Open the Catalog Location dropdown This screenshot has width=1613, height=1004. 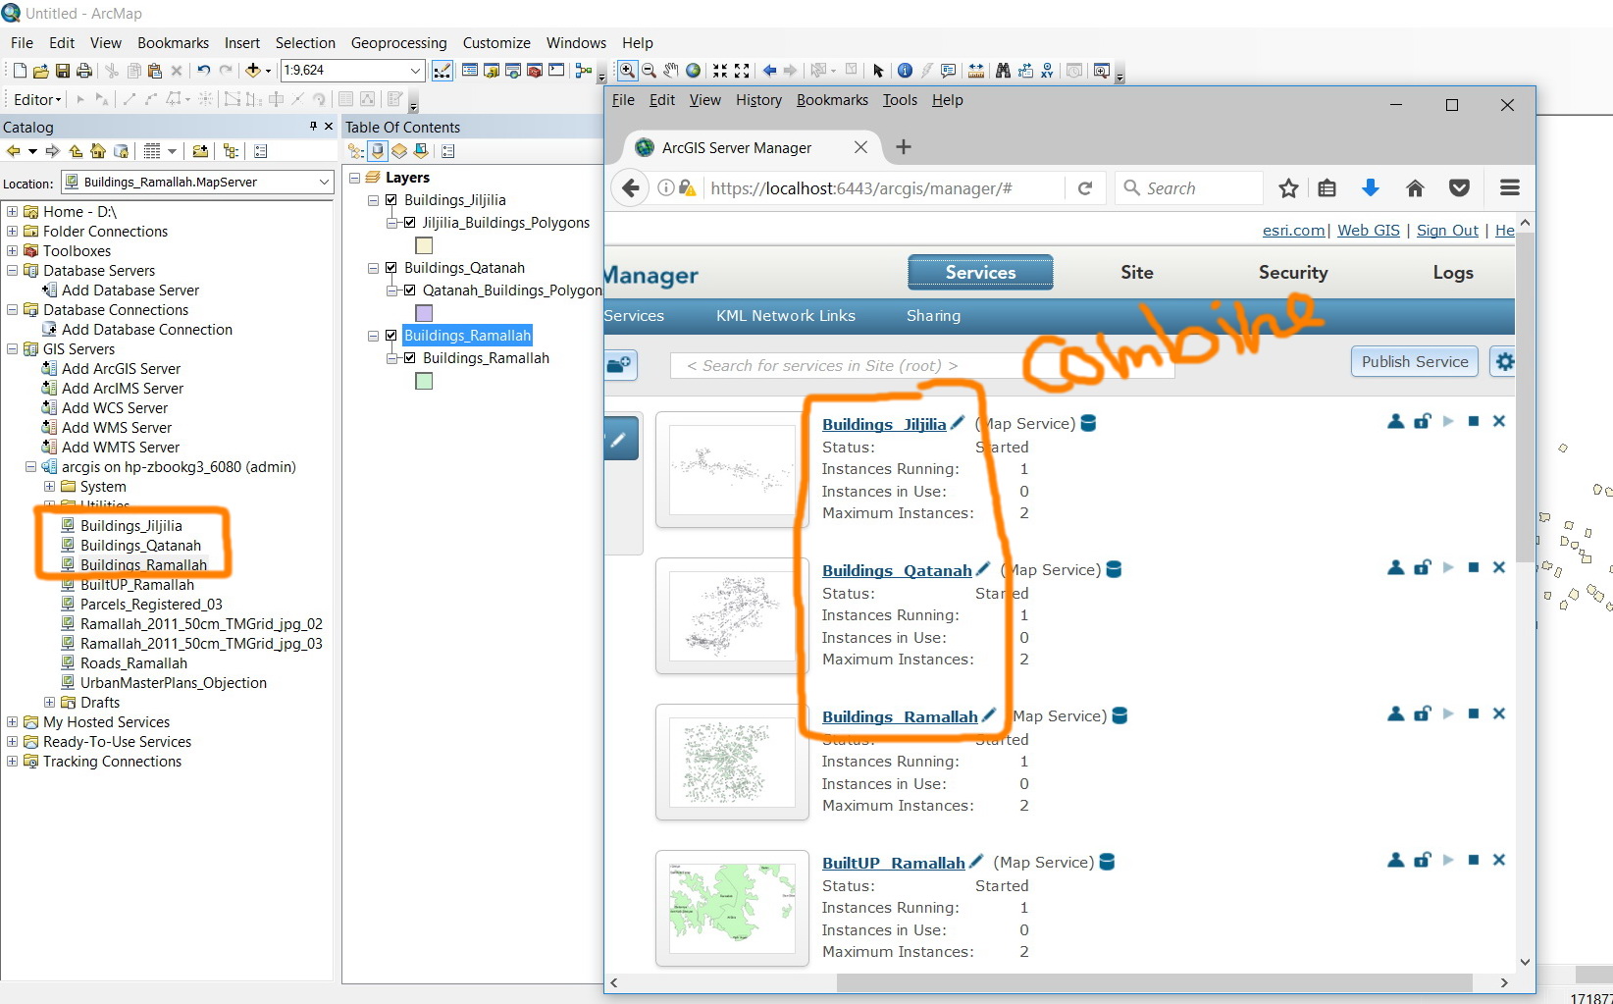point(324,183)
